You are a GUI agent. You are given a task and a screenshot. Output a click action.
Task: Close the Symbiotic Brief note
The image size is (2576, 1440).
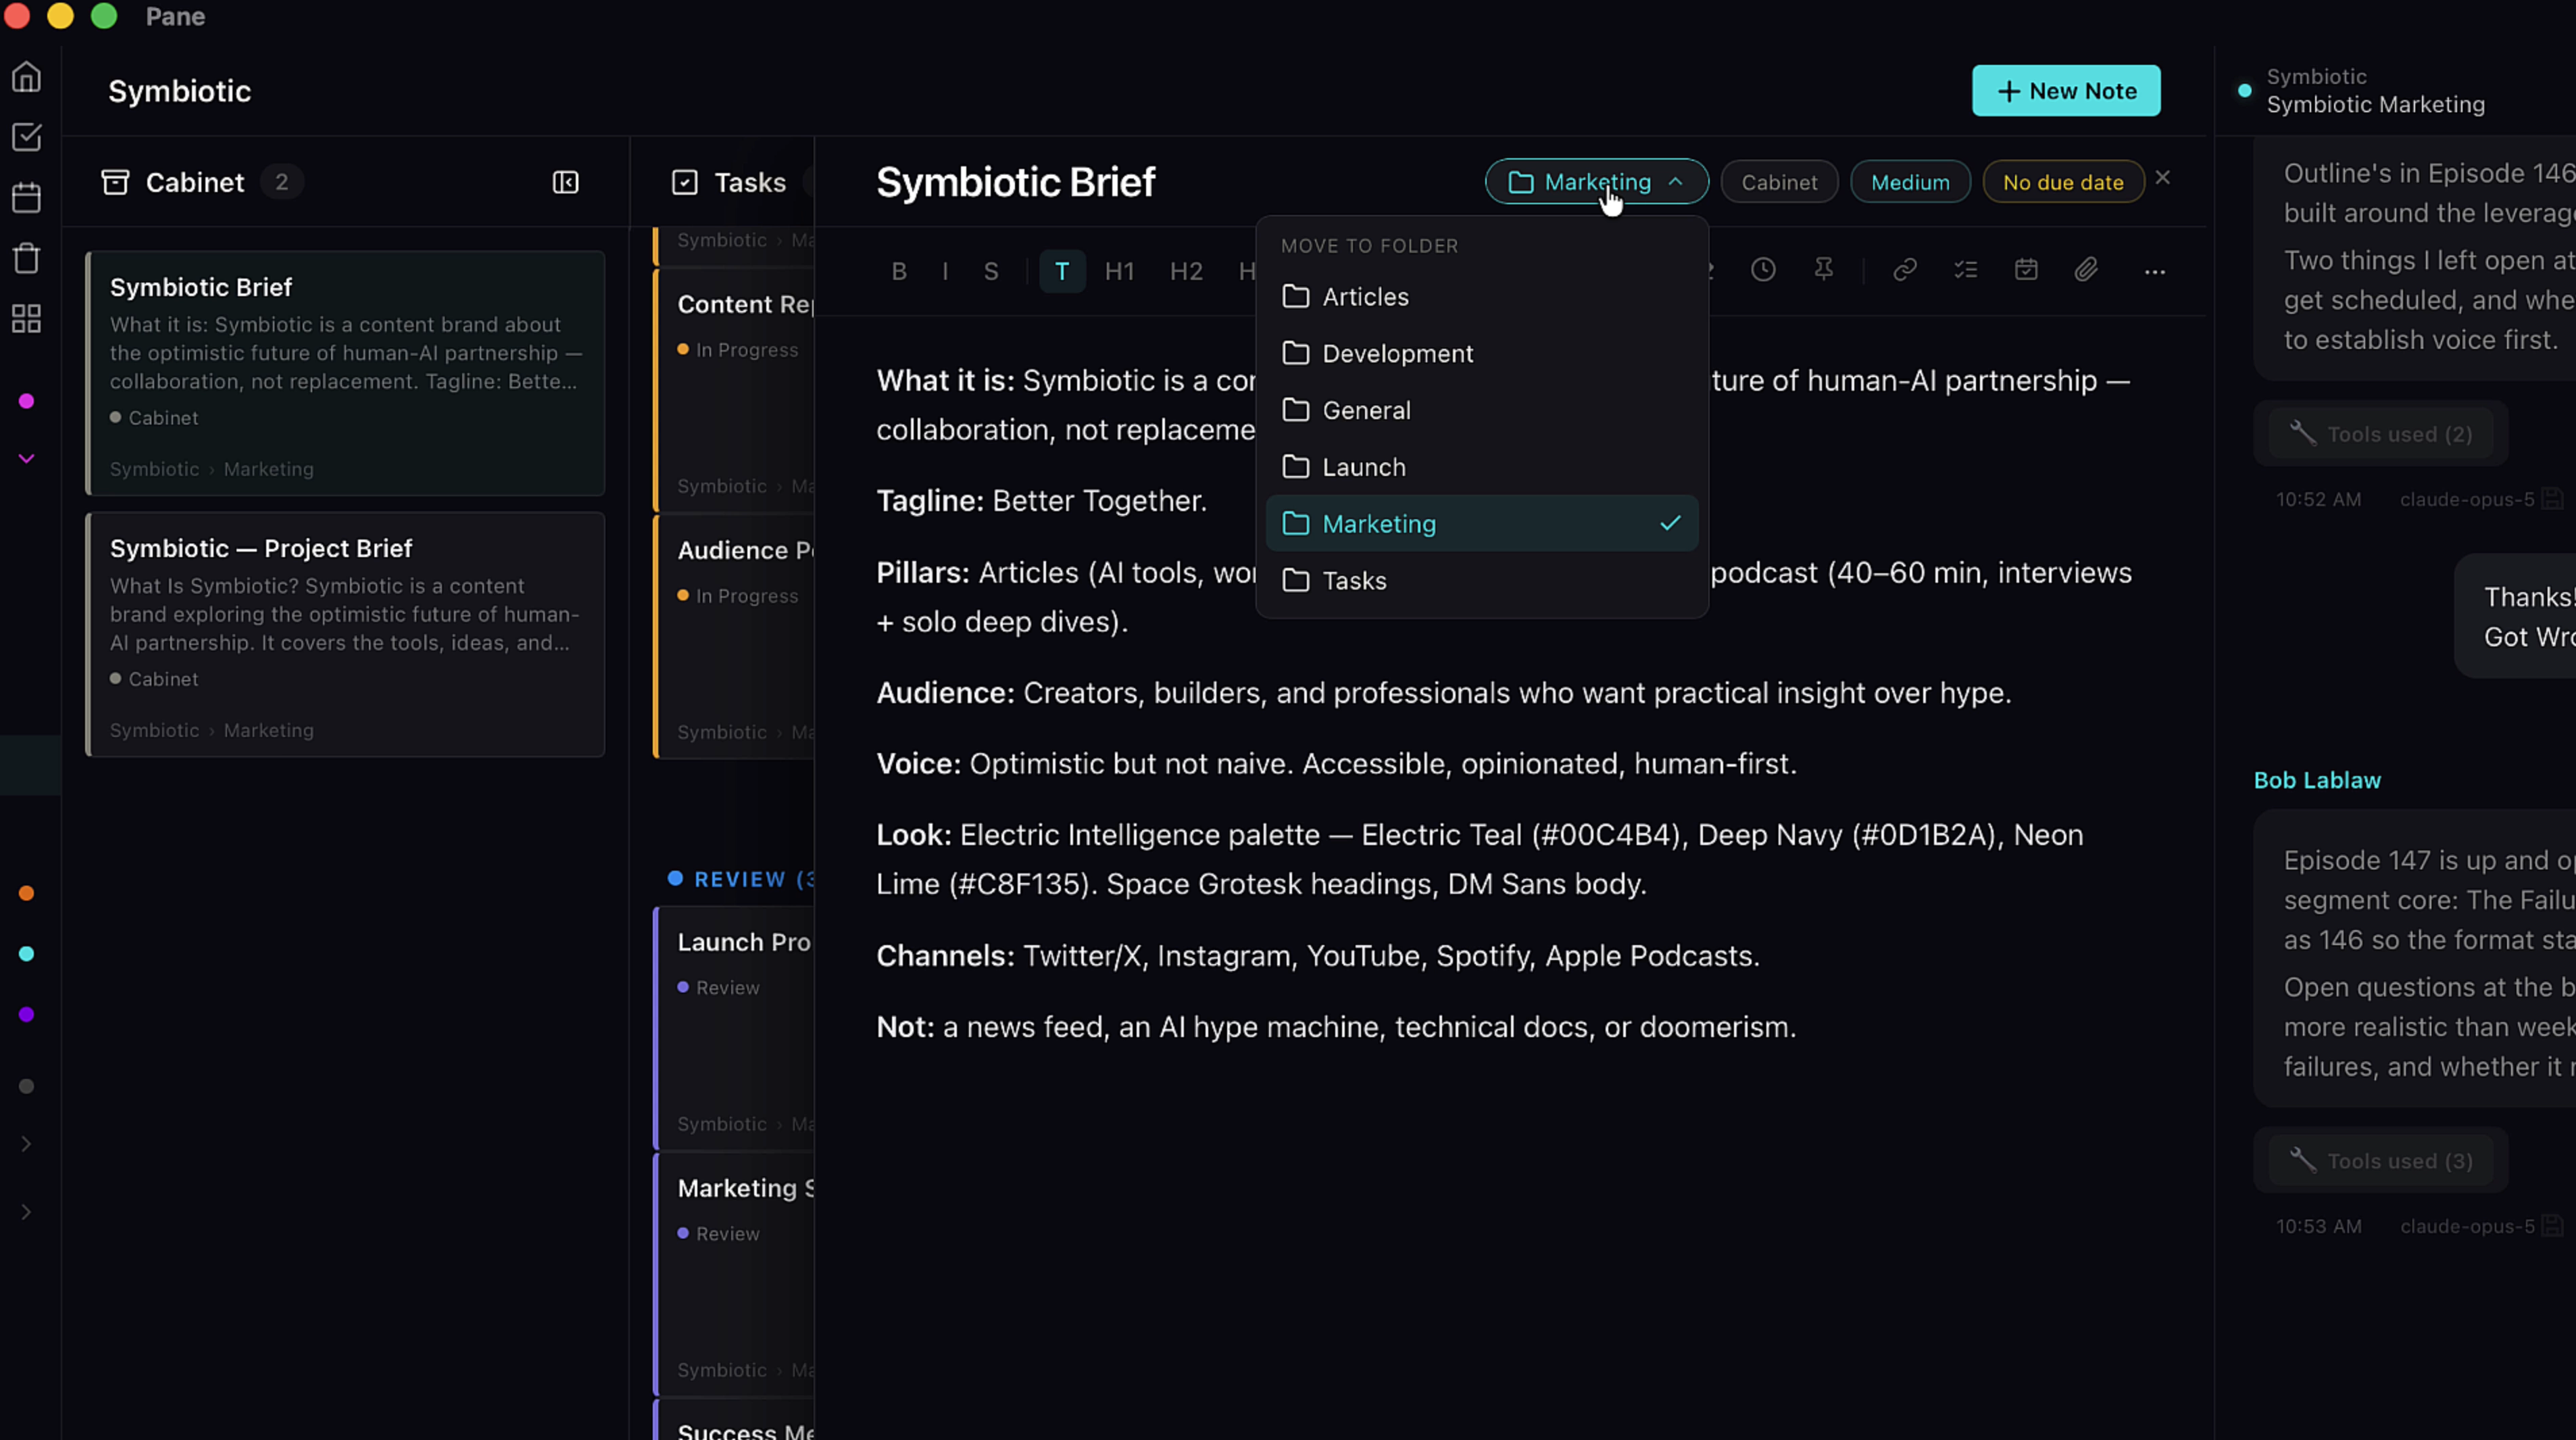[2163, 178]
